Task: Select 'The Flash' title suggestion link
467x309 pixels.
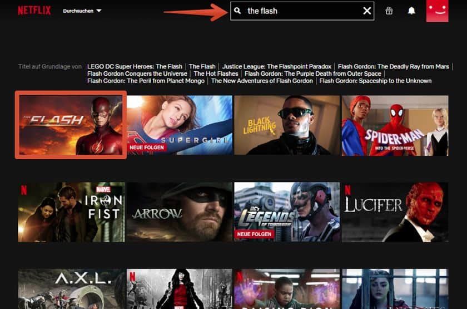Action: (x=202, y=66)
